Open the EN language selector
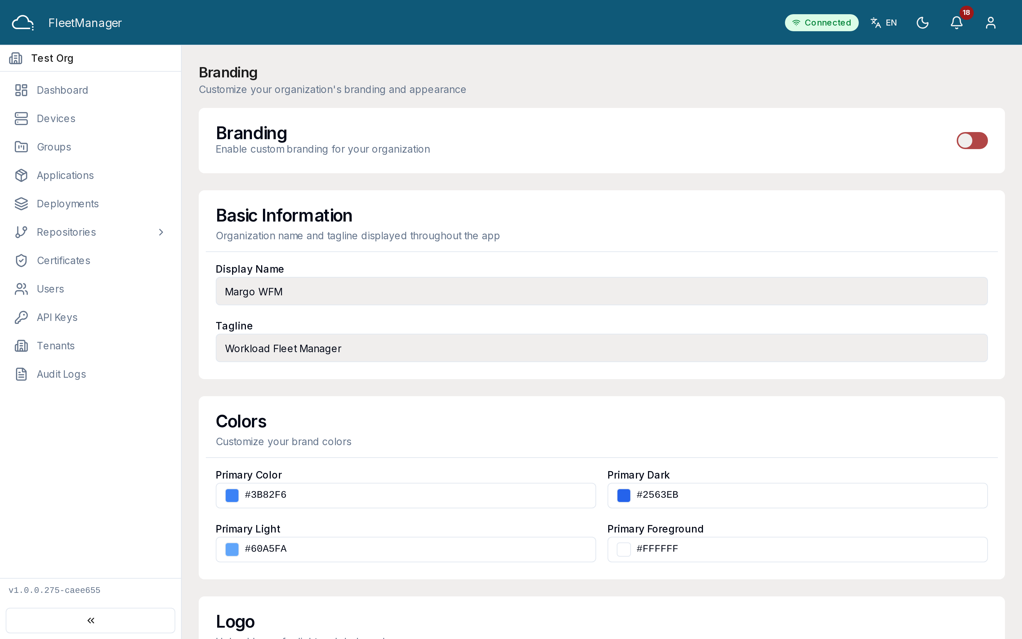This screenshot has width=1022, height=639. [884, 23]
